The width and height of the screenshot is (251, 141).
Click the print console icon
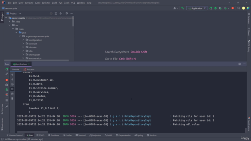(x=12, y=94)
